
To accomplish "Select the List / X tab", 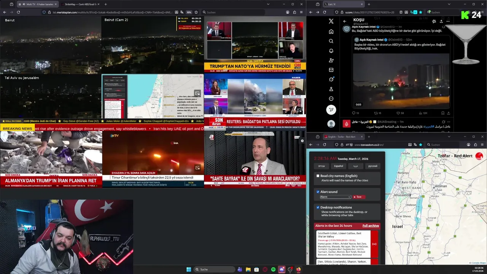I will [x=344, y=4].
